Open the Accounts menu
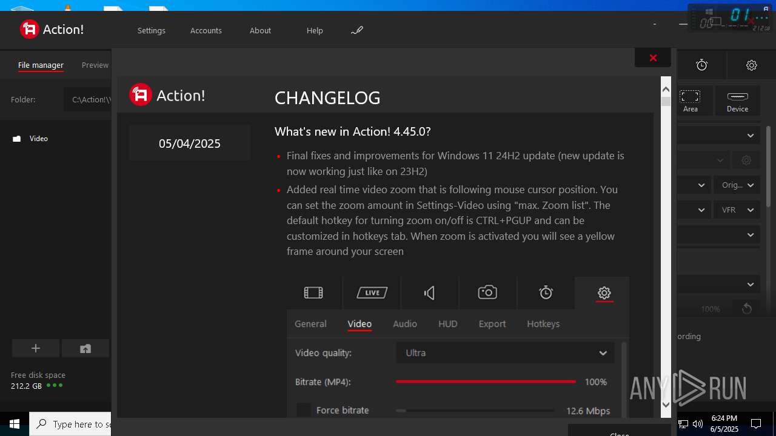The width and height of the screenshot is (776, 436). (x=206, y=30)
